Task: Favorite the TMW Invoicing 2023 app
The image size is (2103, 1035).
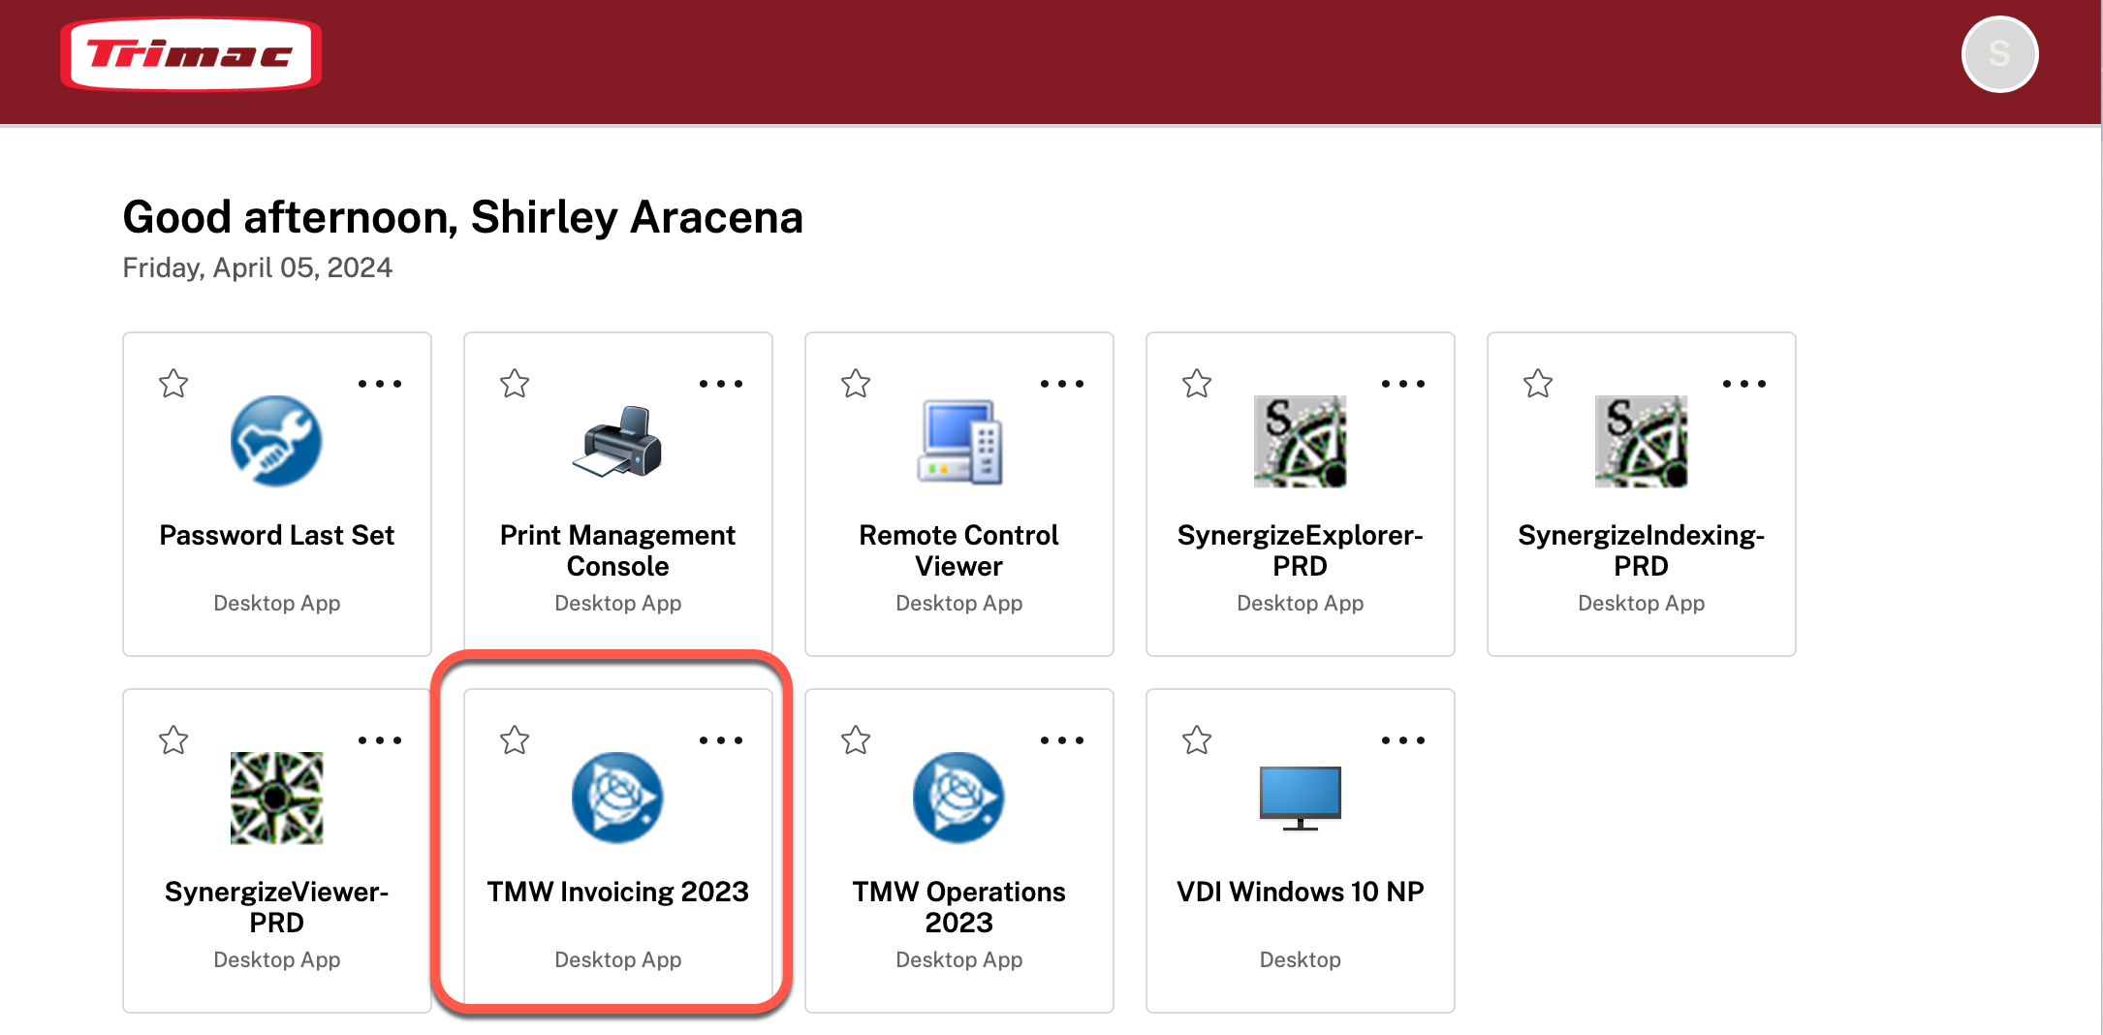Action: (515, 740)
